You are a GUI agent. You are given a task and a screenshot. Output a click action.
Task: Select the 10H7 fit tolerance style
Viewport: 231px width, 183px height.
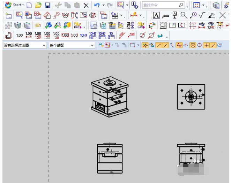83,35
